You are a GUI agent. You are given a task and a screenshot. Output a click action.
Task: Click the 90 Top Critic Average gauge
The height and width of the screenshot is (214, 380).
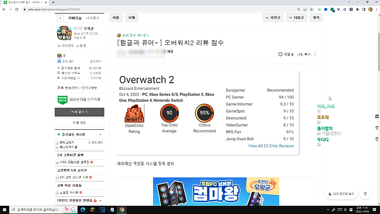[169, 113]
